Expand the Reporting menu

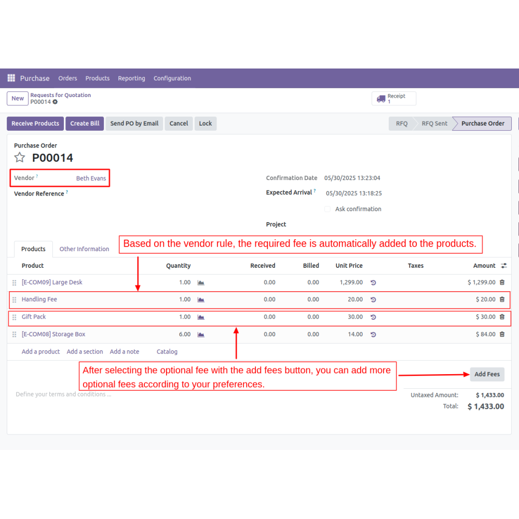tap(131, 78)
